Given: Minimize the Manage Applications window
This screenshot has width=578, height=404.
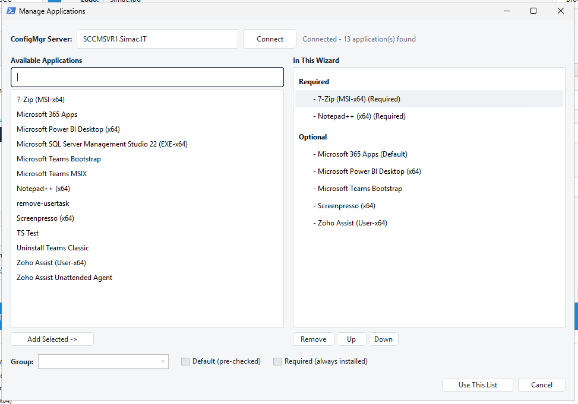Looking at the screenshot, I should coord(507,11).
